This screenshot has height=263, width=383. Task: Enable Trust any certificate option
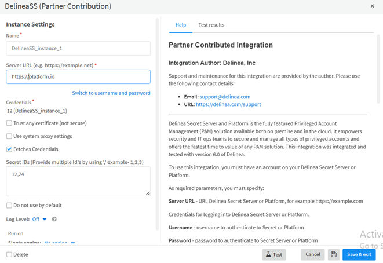(9, 123)
